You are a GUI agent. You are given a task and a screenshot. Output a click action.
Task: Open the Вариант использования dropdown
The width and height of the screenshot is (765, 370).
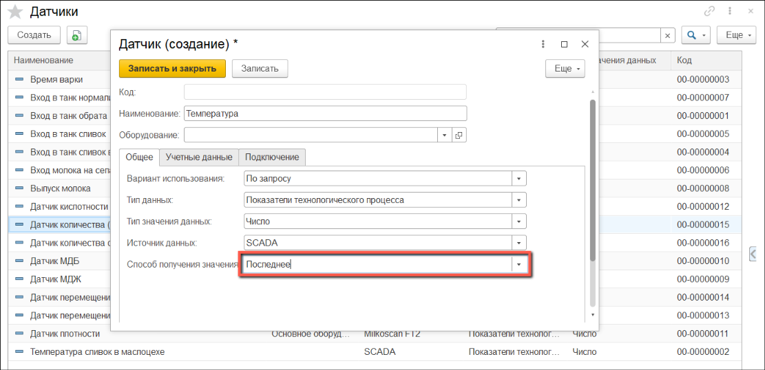[518, 179]
